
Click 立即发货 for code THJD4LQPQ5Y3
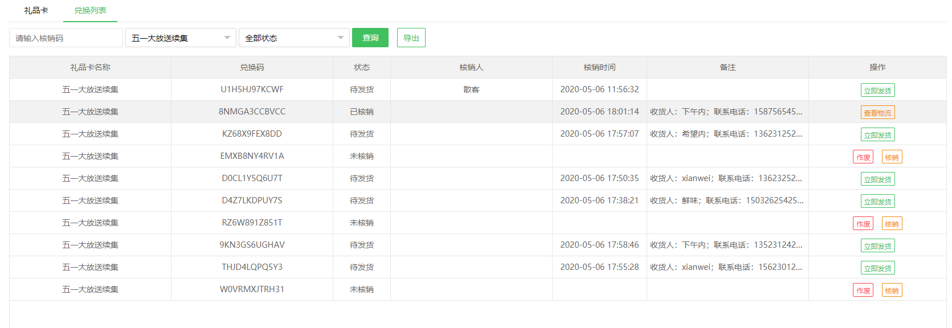coord(877,268)
